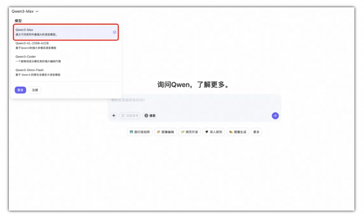Expand the 更多 more options button
The width and height of the screenshot is (364, 216).
[256, 132]
